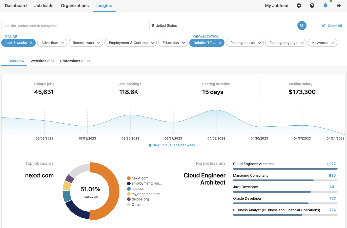This screenshot has height=228, width=347.
Task: Open the Posting language dropdown
Action: pyautogui.click(x=286, y=43)
